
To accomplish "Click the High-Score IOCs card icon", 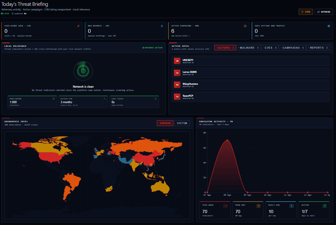I will click(x=78, y=26).
